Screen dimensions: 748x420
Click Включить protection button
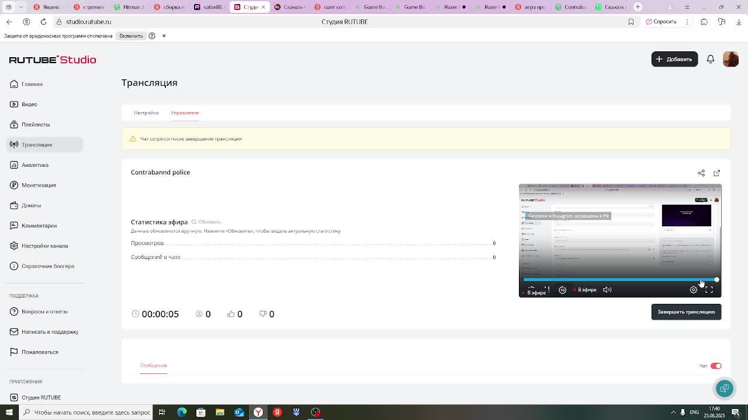click(x=131, y=36)
